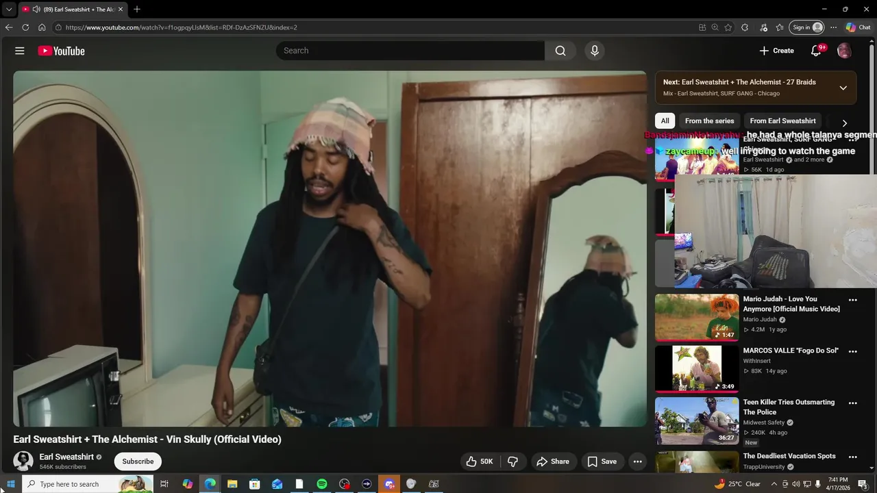Open the YouTube account avatar menu
The height and width of the screenshot is (493, 877).
(844, 51)
